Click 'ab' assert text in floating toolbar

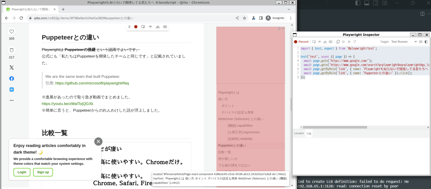point(158,27)
